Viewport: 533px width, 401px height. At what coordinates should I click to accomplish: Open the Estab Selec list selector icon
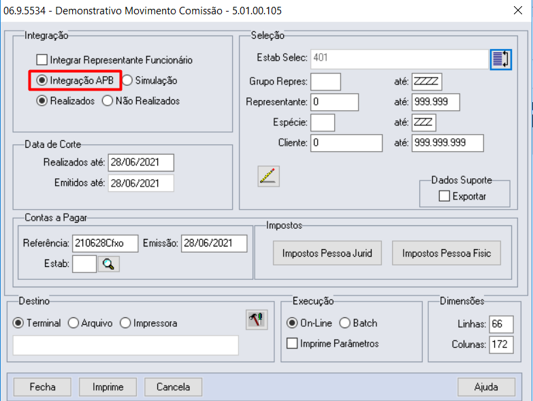click(x=501, y=59)
